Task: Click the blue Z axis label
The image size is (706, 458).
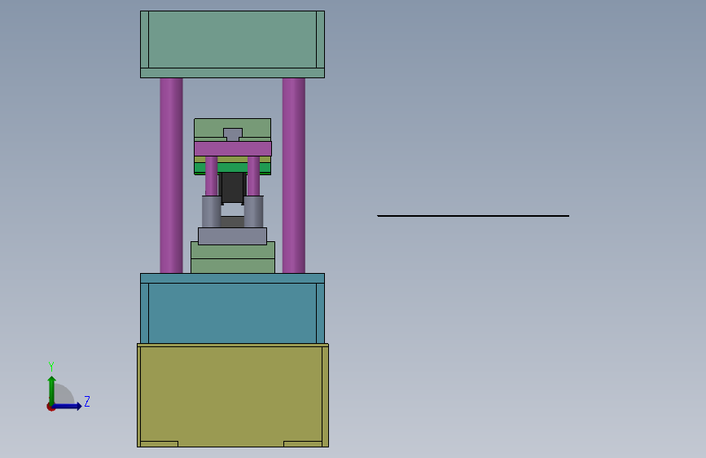Action: (x=87, y=401)
